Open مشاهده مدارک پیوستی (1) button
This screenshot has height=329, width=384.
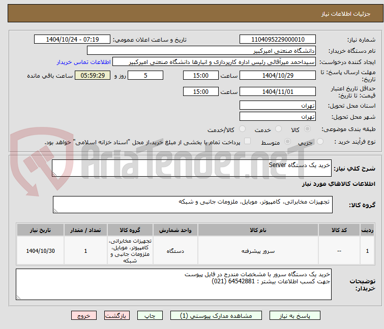pos(216,315)
